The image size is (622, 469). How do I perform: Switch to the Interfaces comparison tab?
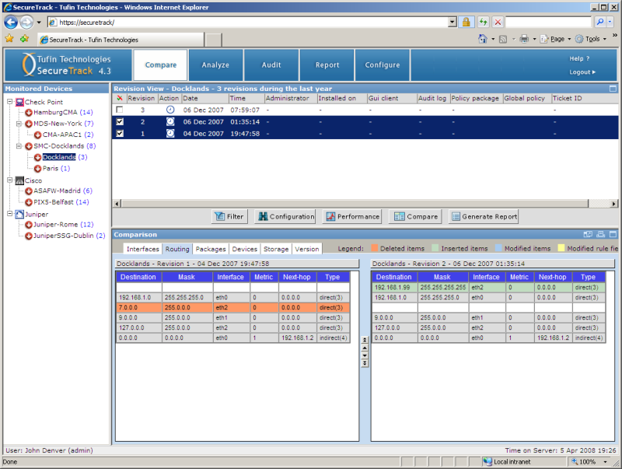[143, 249]
